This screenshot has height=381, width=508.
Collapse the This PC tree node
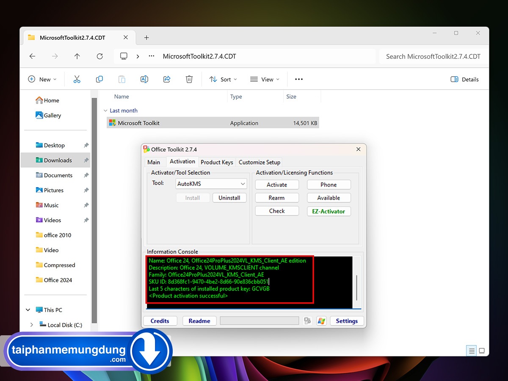point(28,310)
